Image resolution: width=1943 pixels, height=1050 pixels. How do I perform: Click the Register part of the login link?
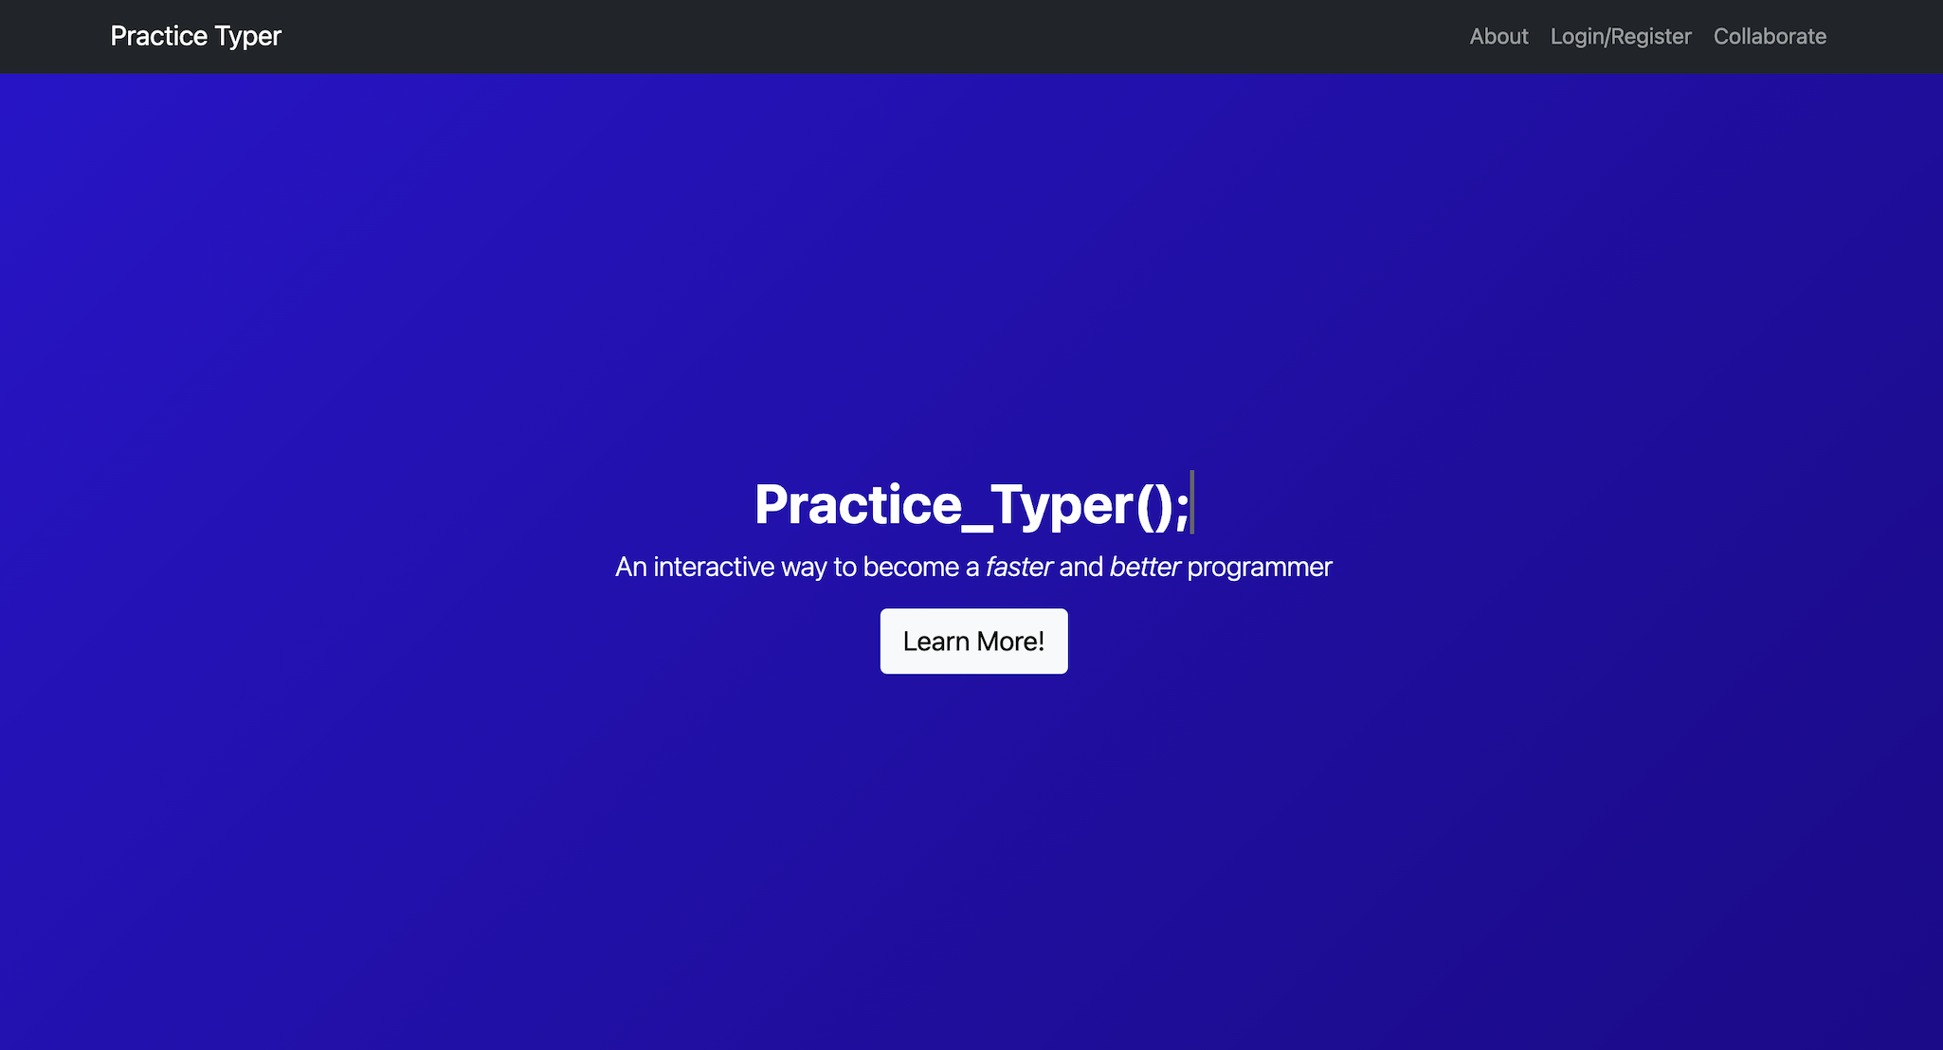pos(1651,36)
